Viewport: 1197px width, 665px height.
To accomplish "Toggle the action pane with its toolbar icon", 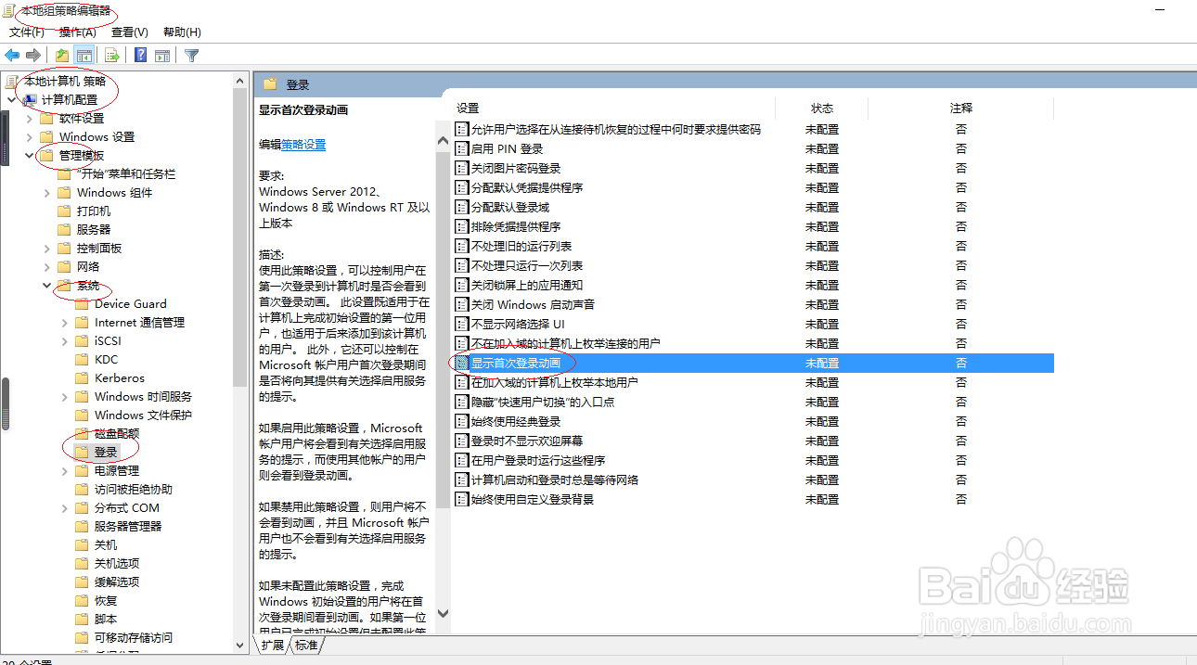I will pyautogui.click(x=162, y=55).
